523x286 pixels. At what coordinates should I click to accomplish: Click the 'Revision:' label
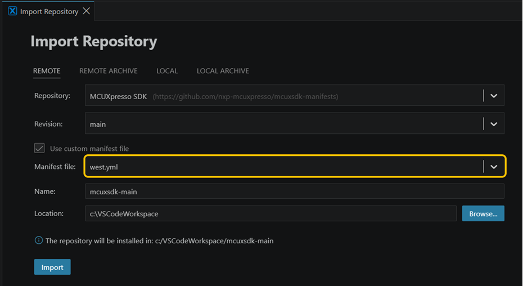[48, 124]
